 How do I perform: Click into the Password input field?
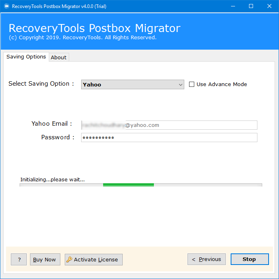169,138
